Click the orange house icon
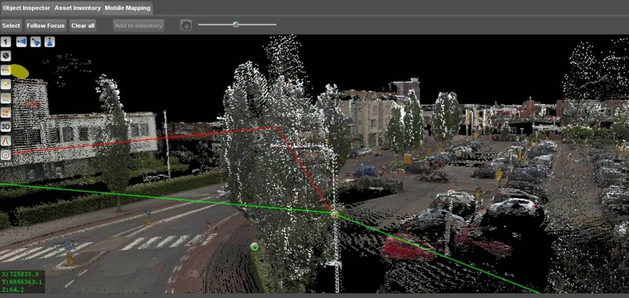 (x=6, y=84)
